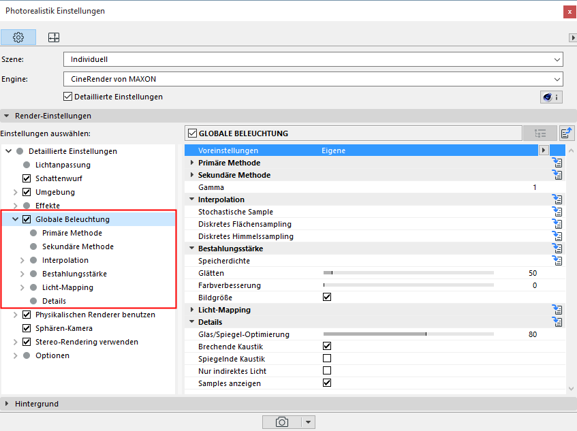Image resolution: width=577 pixels, height=431 pixels.
Task: Open the render button dropdown arrow
Action: tap(309, 421)
